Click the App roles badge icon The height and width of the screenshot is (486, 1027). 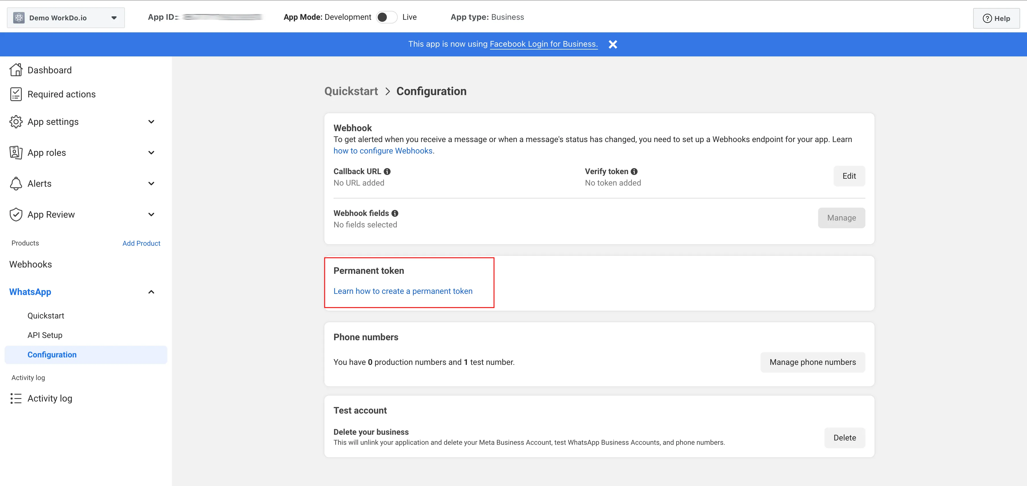(16, 153)
